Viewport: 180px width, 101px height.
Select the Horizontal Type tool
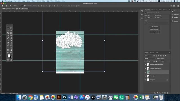pos(8,48)
